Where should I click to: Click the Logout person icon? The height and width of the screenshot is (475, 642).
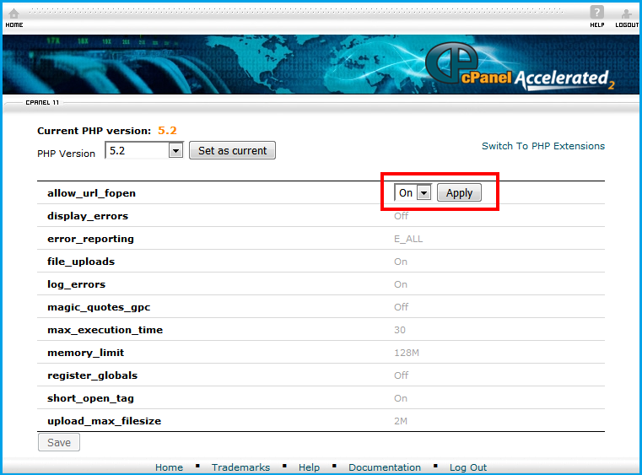(626, 13)
